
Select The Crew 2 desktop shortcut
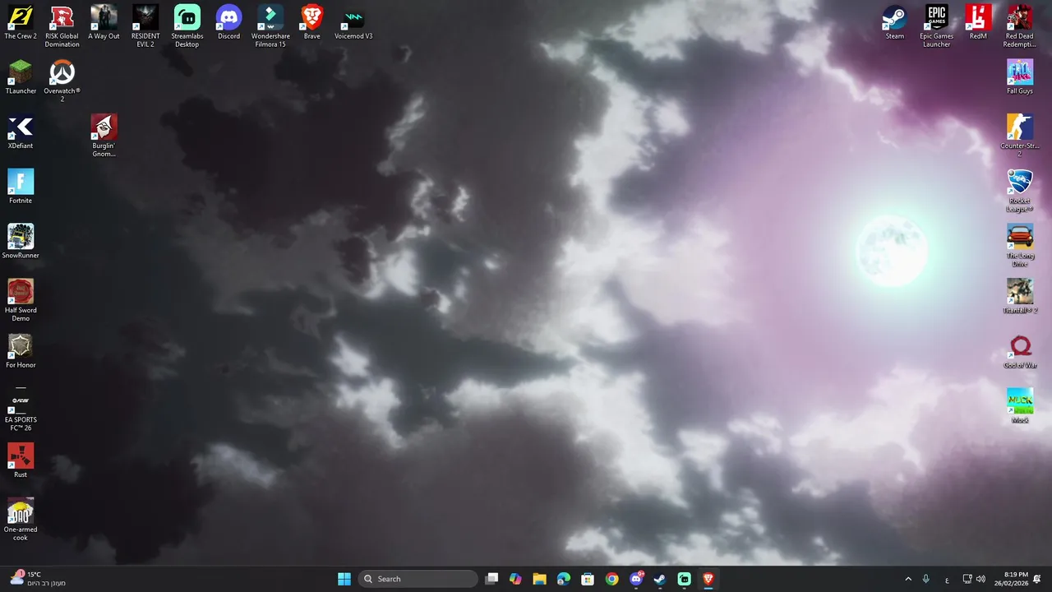click(21, 23)
